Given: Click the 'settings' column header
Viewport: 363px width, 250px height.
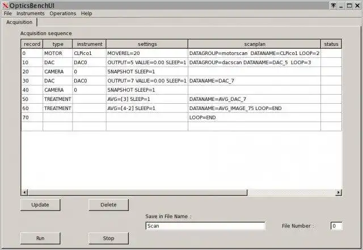Looking at the screenshot, I should pos(147,44).
